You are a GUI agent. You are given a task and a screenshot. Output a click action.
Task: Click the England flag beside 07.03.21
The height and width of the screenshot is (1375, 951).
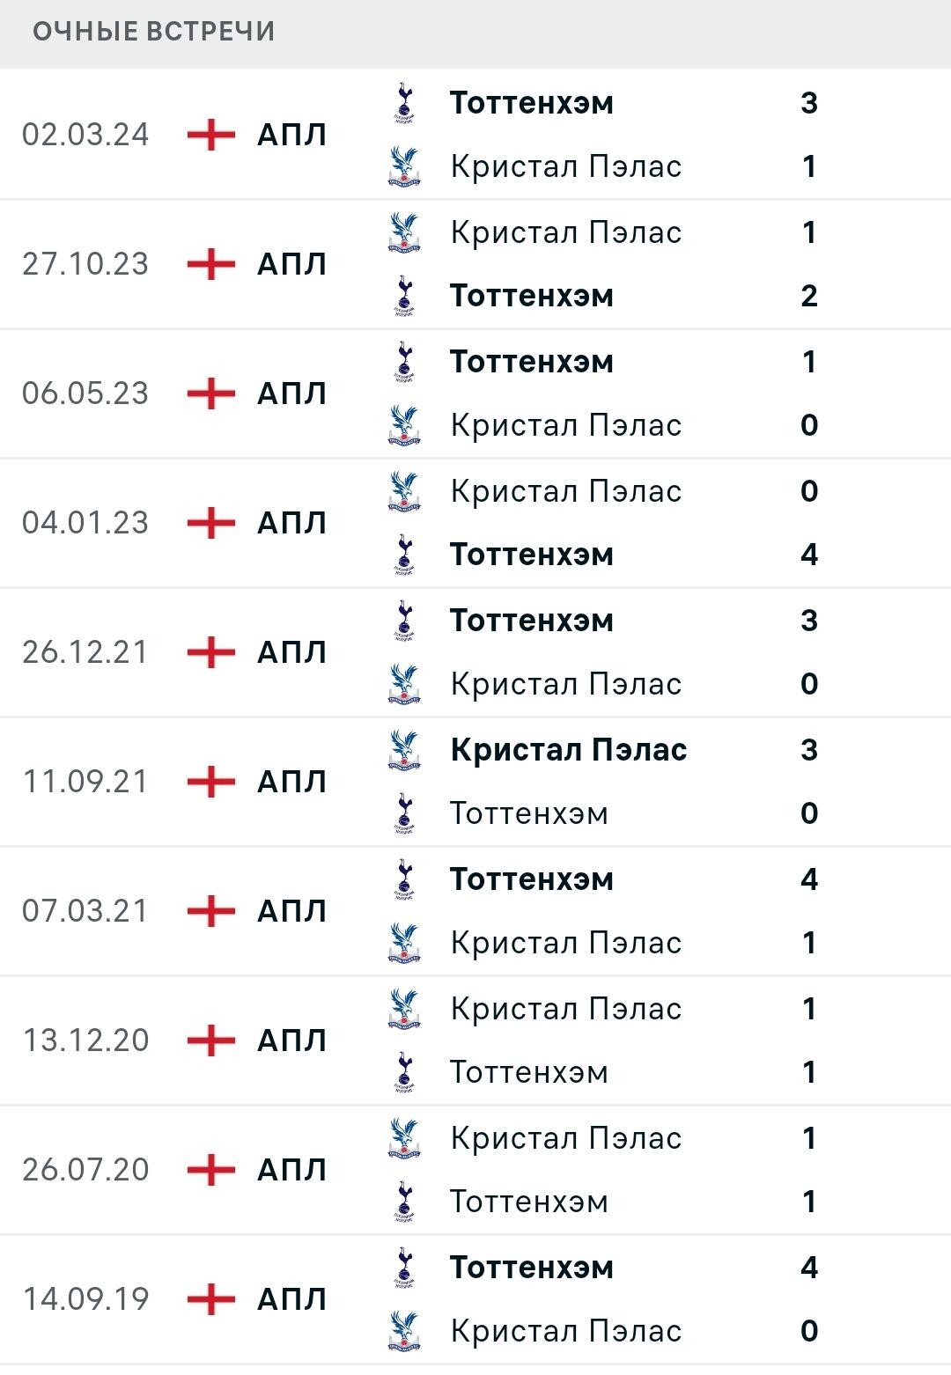click(211, 911)
